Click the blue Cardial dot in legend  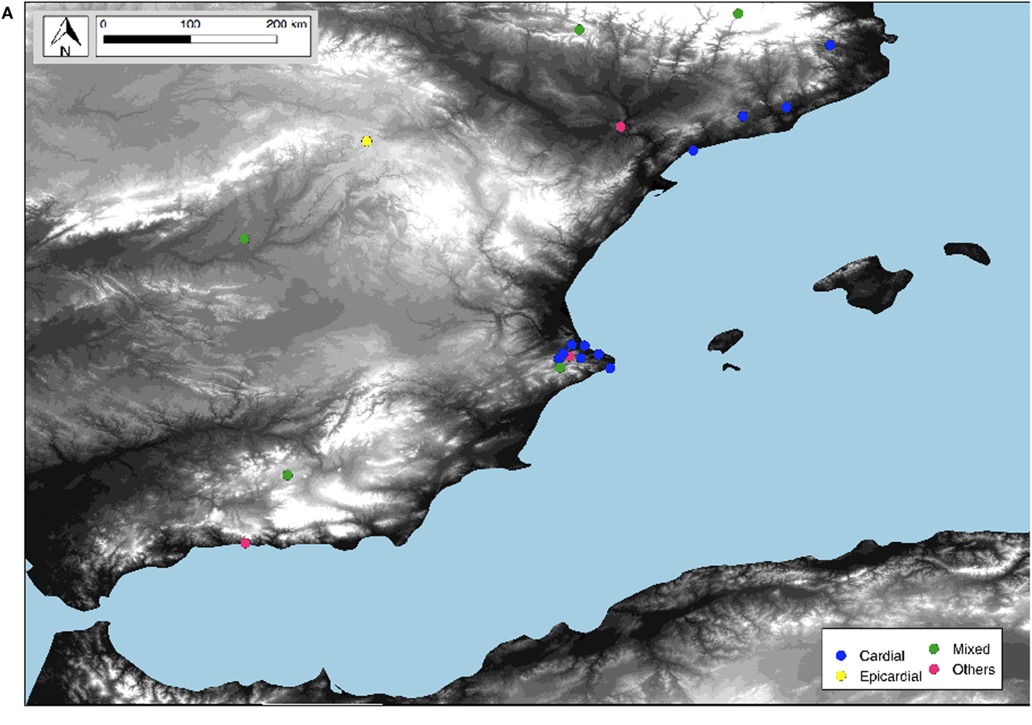pyautogui.click(x=841, y=656)
